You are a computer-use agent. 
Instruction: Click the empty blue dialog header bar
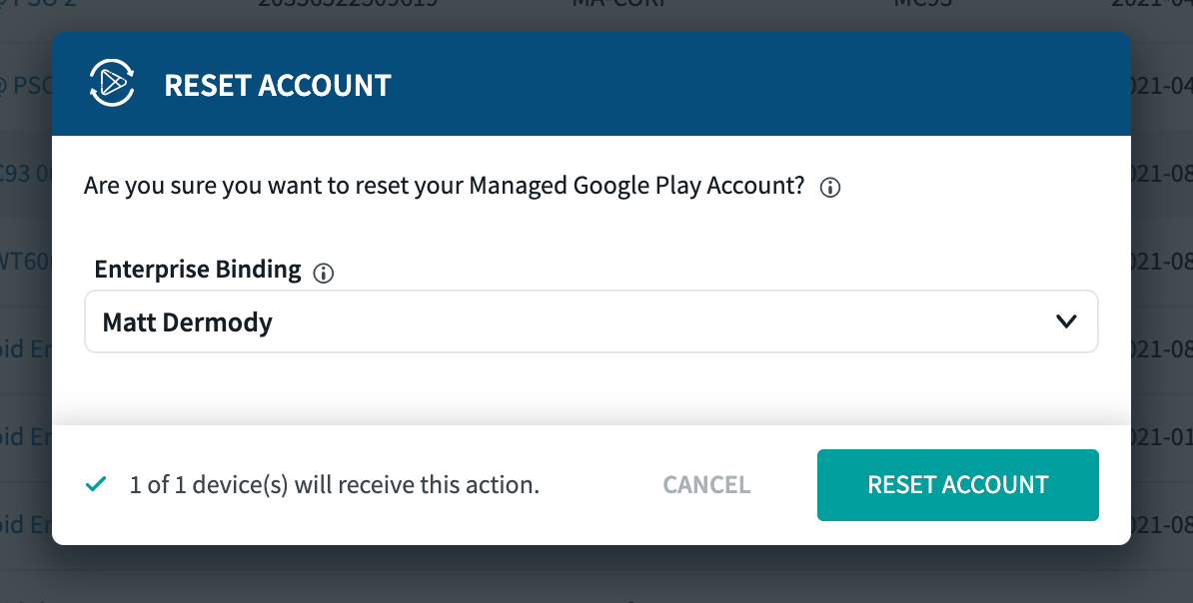point(759,84)
